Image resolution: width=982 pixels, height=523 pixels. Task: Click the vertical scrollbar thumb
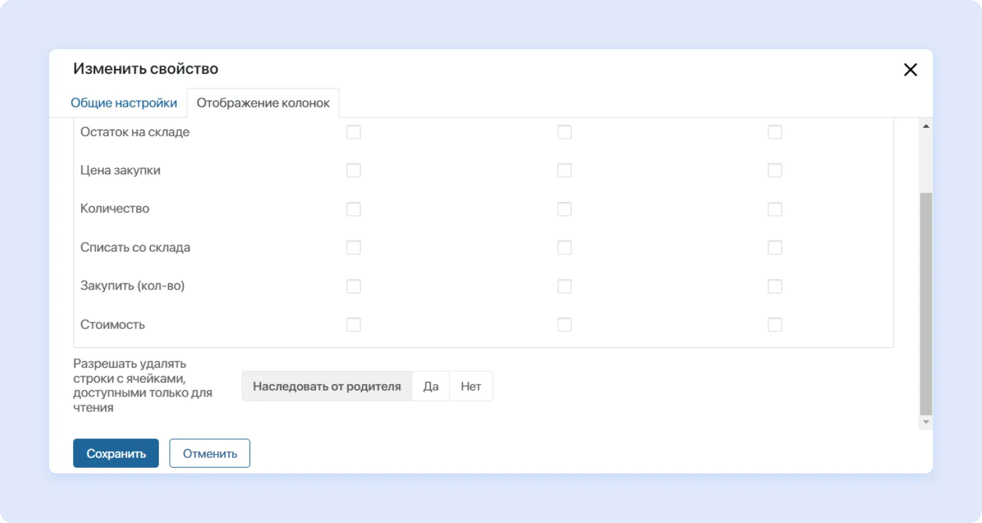tap(926, 304)
